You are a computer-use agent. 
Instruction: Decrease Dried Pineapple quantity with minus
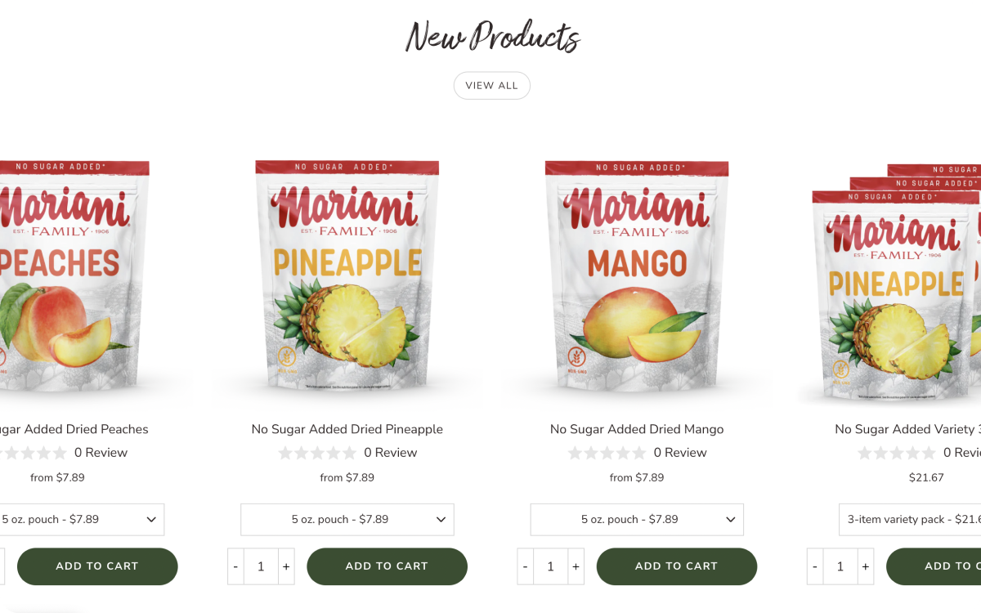(235, 566)
